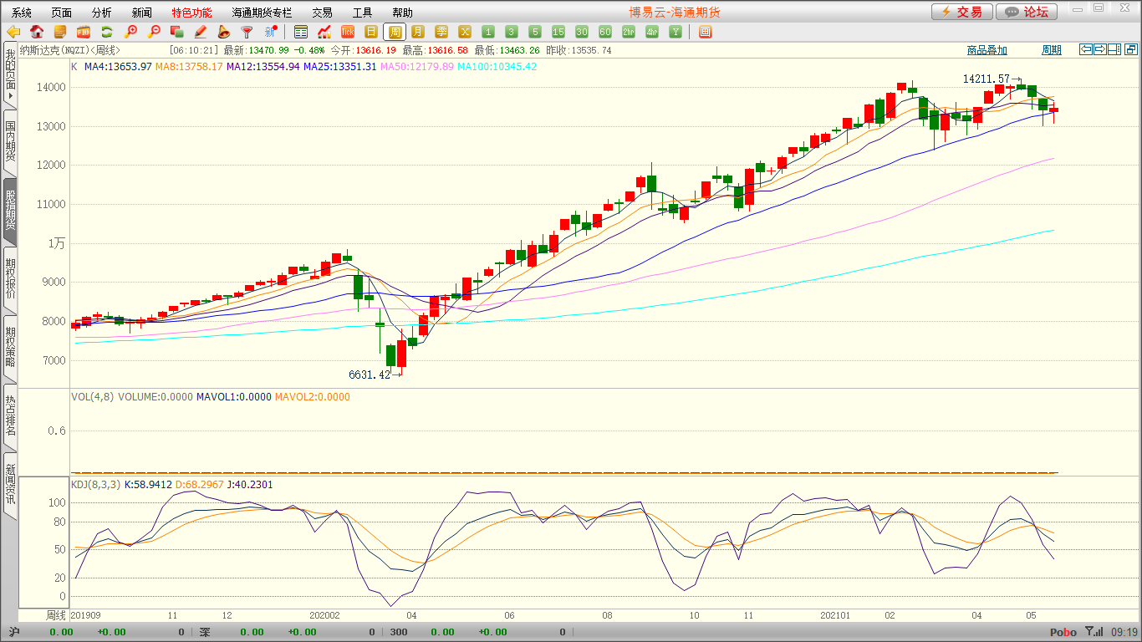Switch to Tick chart
The height and width of the screenshot is (642, 1142).
click(x=348, y=32)
